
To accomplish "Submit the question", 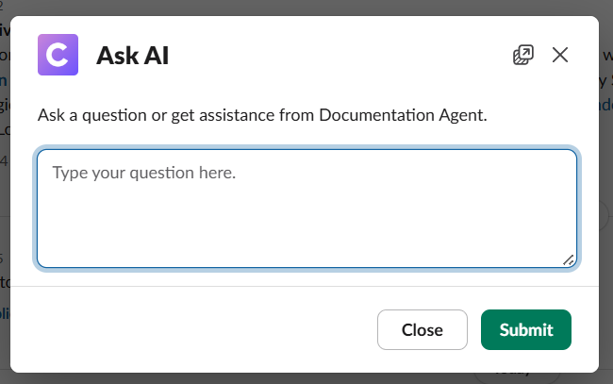I will 525,329.
